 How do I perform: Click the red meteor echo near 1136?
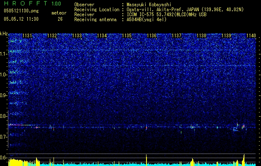pyautogui.click(x=146, y=127)
